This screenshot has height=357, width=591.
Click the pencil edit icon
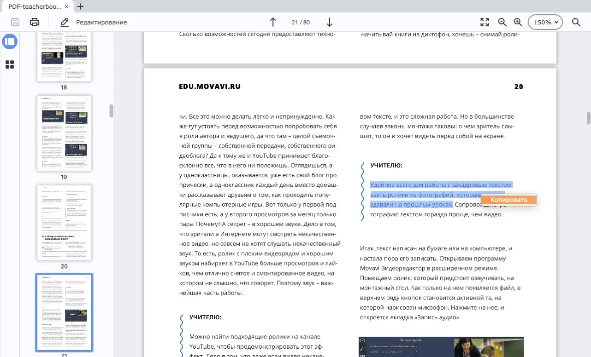pyautogui.click(x=65, y=22)
